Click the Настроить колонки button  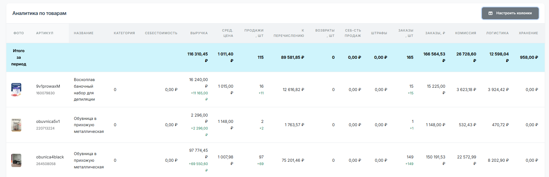coord(510,13)
